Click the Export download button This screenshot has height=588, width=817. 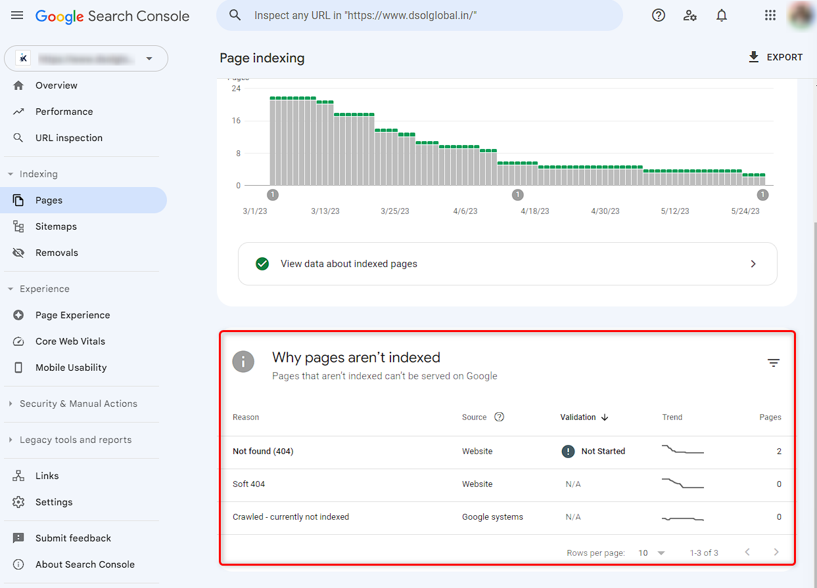[775, 57]
